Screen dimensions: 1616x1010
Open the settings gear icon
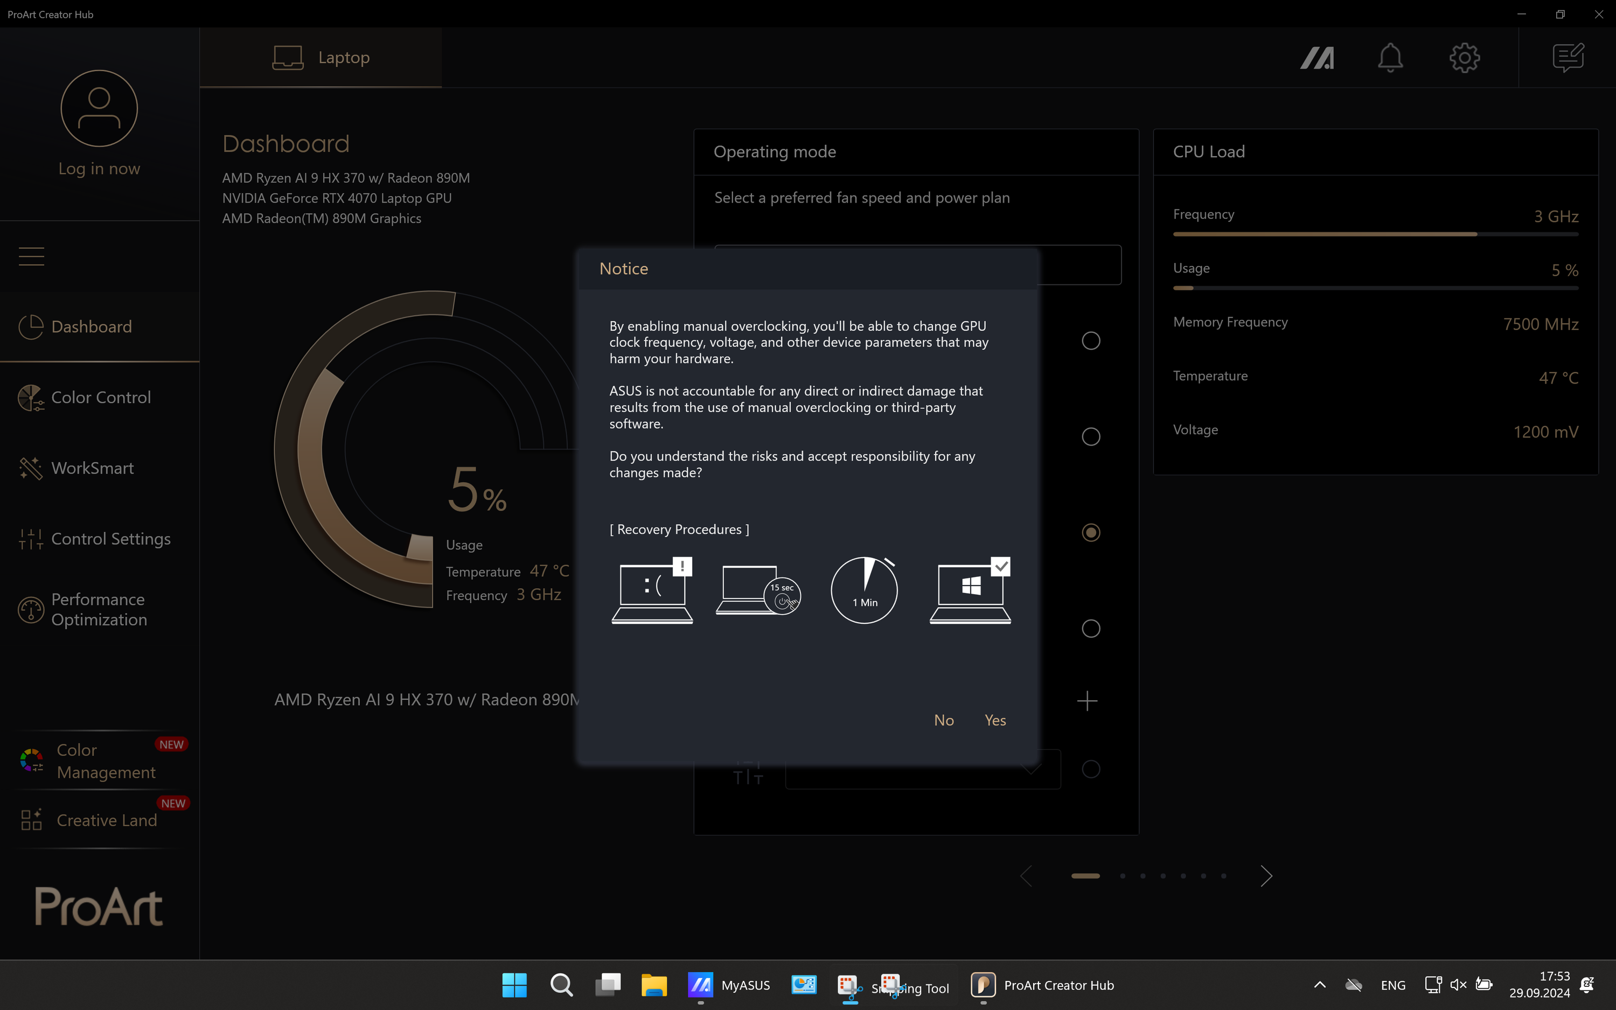pyautogui.click(x=1465, y=58)
